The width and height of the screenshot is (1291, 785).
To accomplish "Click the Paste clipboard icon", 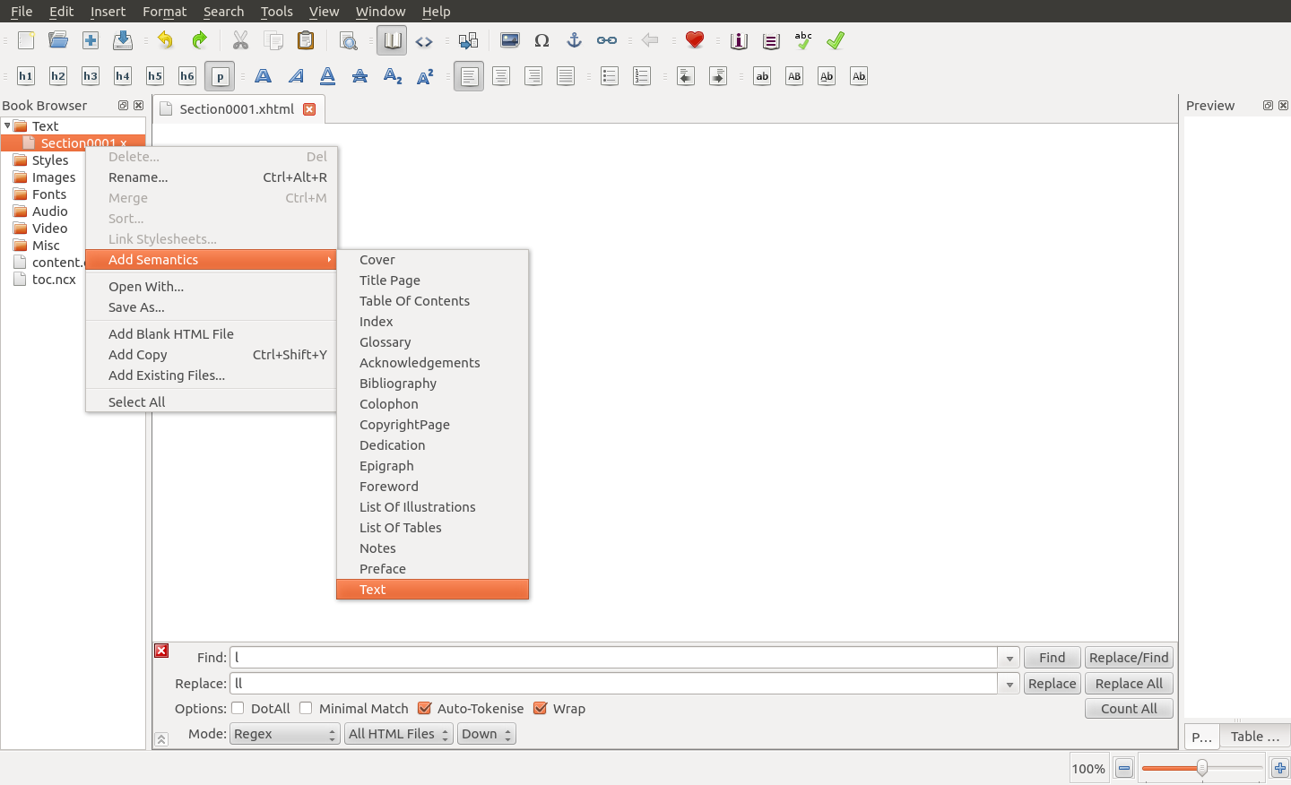I will 306,40.
